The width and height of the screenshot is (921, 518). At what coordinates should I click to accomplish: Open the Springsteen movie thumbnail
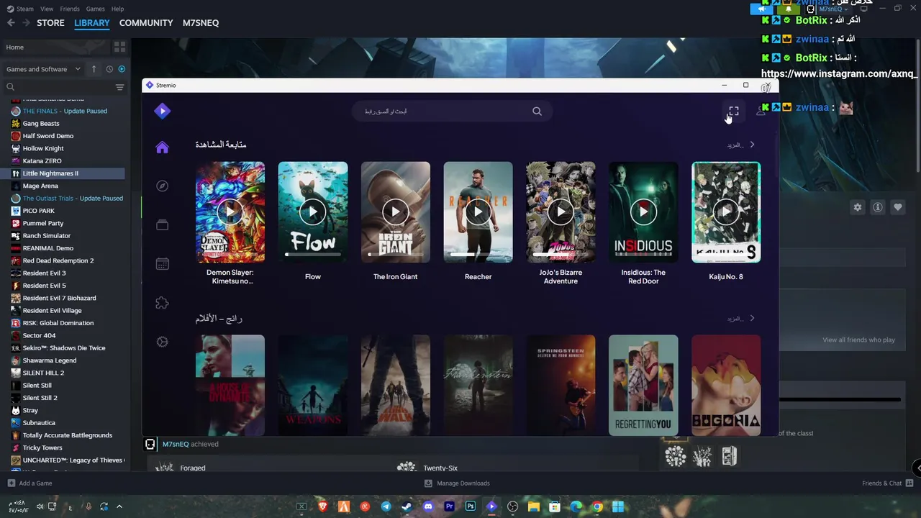coord(561,385)
